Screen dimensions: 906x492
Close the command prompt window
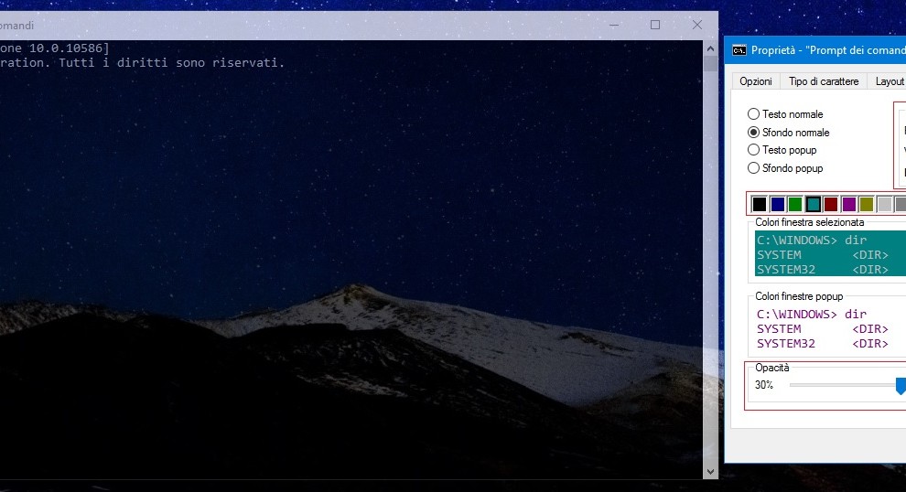click(697, 25)
